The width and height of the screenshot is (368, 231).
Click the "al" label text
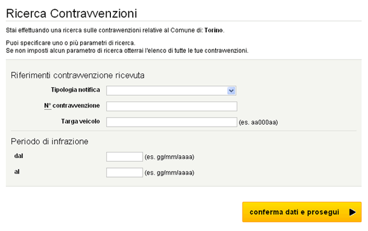(17, 172)
